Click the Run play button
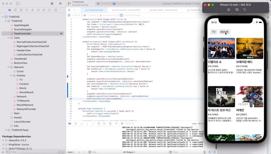This screenshot has height=154, width=271. (x=60, y=3)
